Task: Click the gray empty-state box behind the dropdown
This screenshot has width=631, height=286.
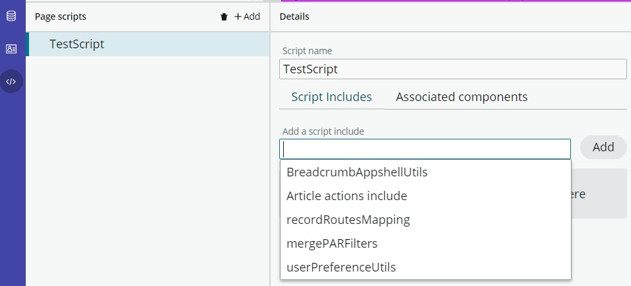Action: [599, 194]
